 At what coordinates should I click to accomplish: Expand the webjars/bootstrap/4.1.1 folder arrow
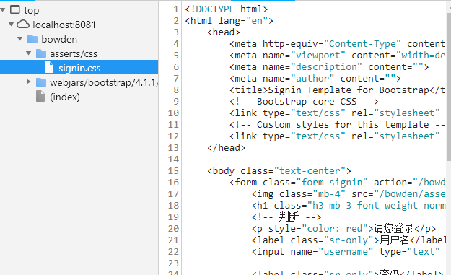(x=28, y=82)
